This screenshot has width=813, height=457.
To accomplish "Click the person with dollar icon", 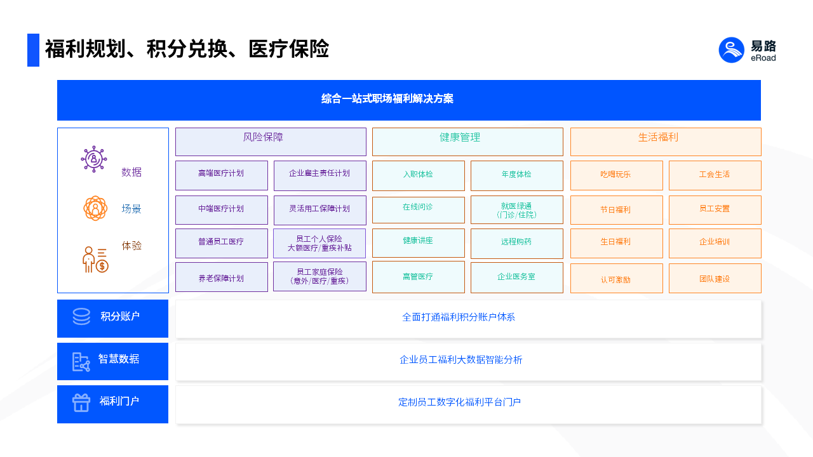I will tap(95, 260).
